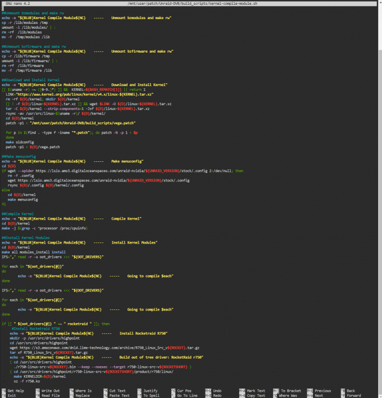The image size is (382, 398).
Task: Click the file path in nano title bar
Action: [x=192, y=4]
